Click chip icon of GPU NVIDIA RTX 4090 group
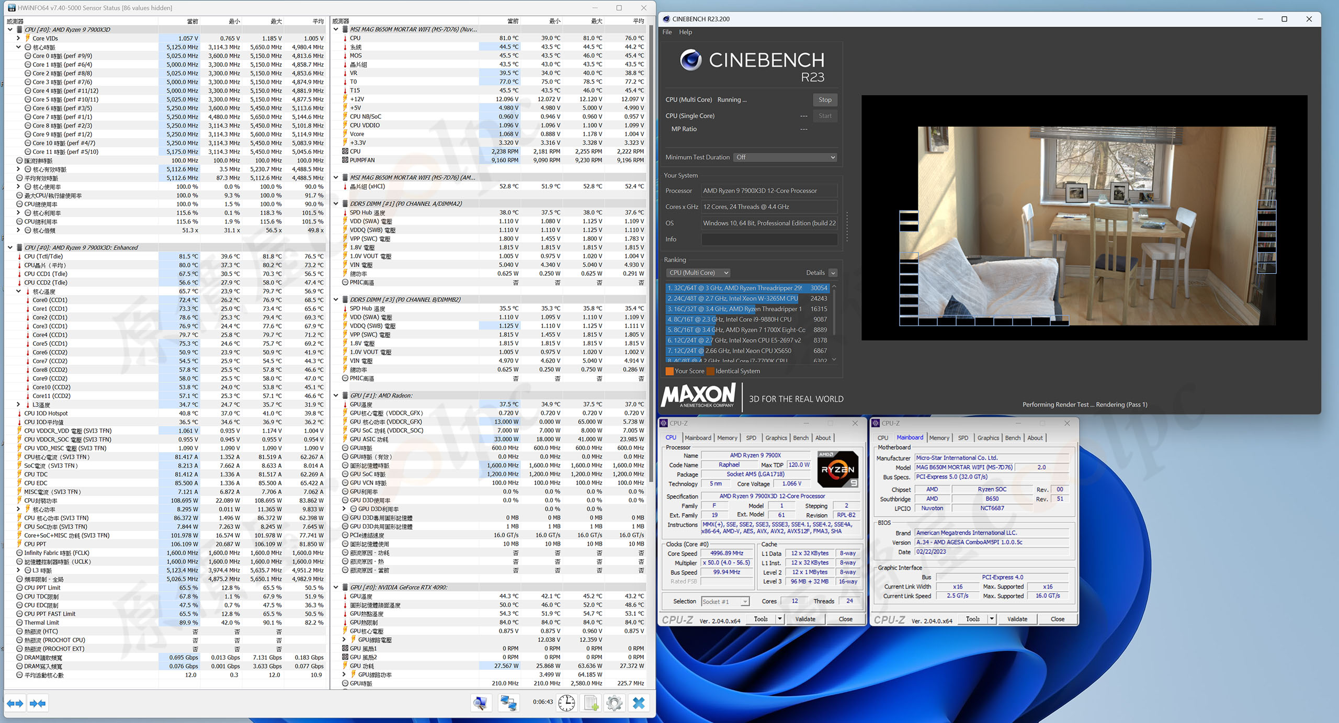The image size is (1339, 723). (345, 587)
